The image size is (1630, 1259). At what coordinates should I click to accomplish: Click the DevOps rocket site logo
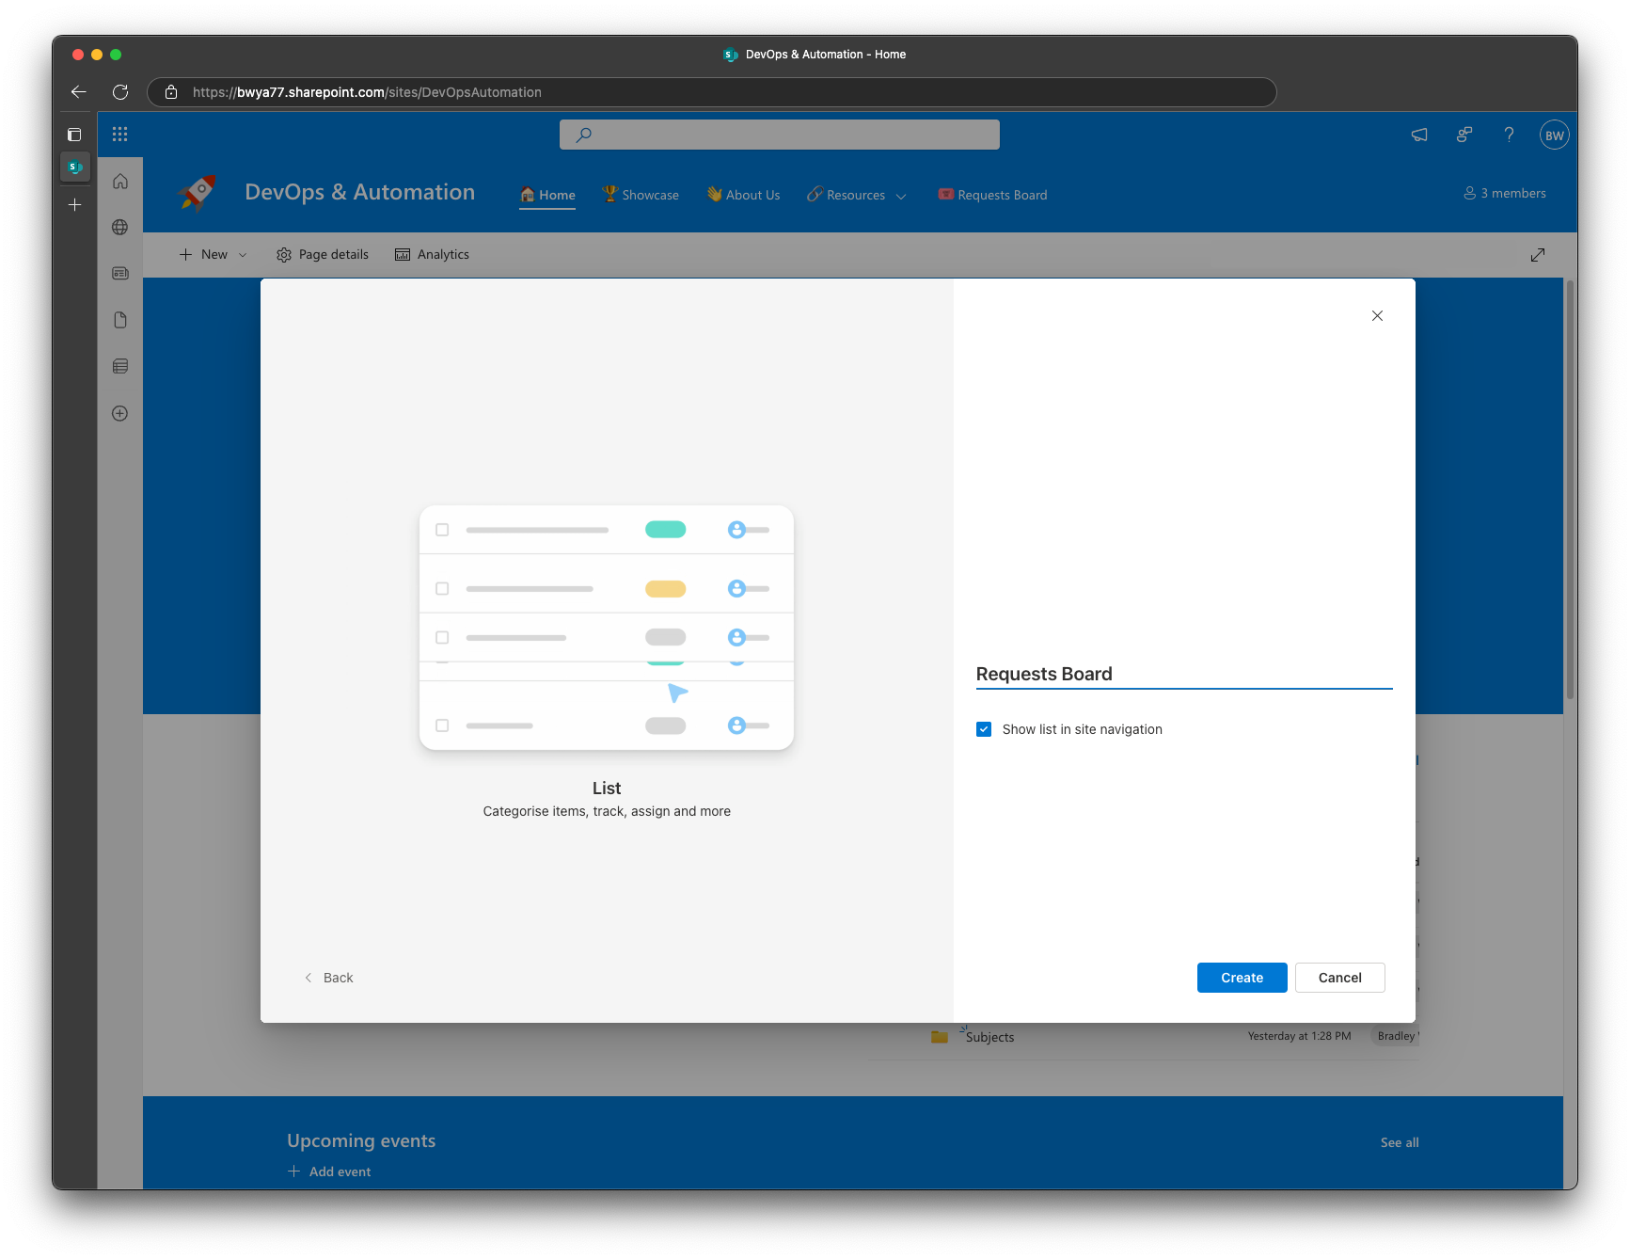(197, 193)
